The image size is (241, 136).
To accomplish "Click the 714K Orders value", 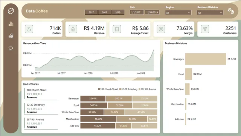I will 55,28.
